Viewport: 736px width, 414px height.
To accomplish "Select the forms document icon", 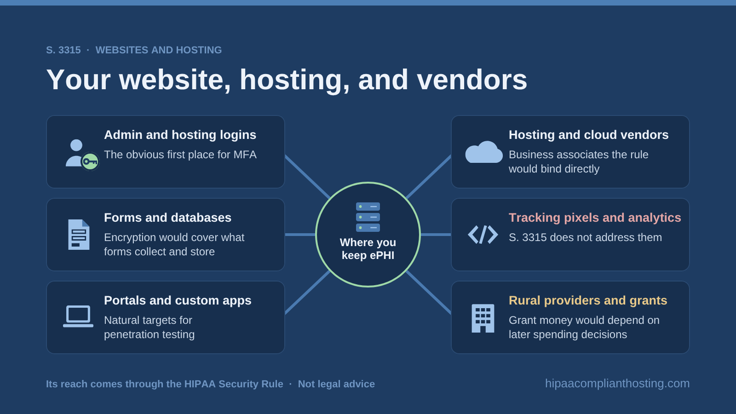I will 79,235.
